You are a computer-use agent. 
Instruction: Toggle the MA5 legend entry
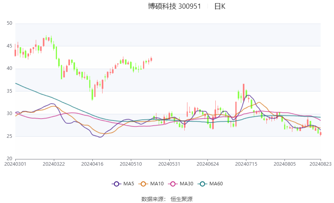coord(123,184)
